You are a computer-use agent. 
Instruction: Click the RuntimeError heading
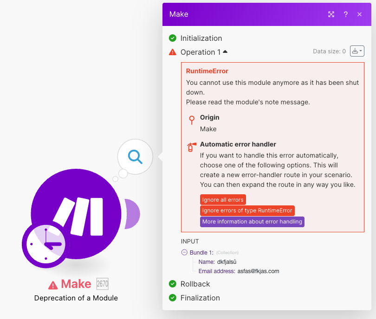point(207,71)
